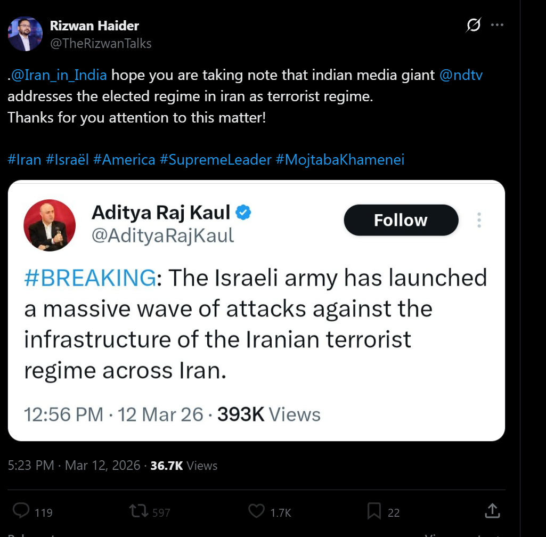Screen dimensions: 546x537
Task: Click the reply comment icon
Action: pos(21,511)
